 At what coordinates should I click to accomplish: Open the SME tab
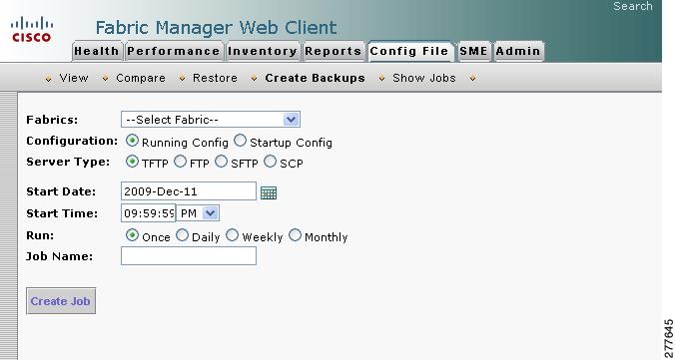click(x=473, y=51)
